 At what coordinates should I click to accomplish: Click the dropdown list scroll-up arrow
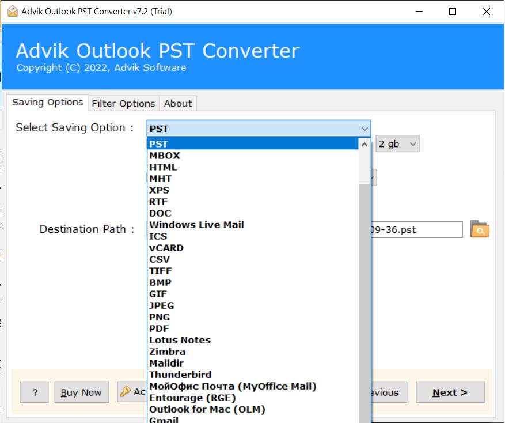point(364,144)
